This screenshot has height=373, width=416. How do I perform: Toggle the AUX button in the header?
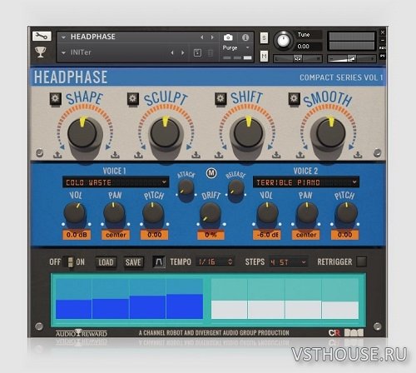[383, 48]
